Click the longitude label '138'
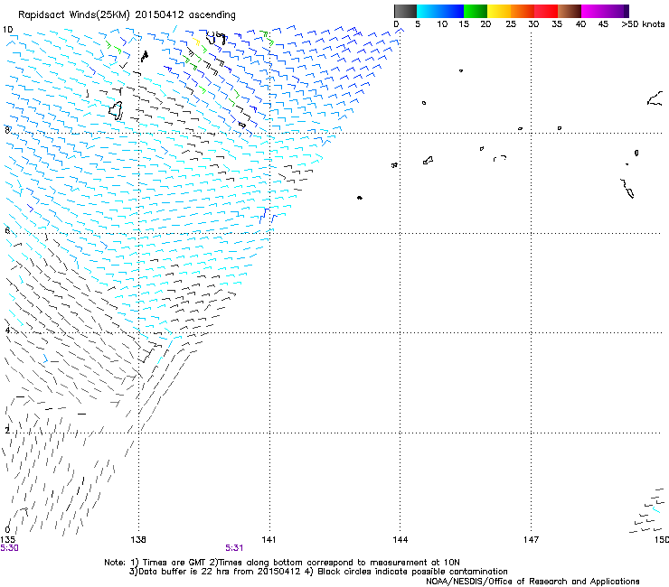Image resolution: width=669 pixels, height=587 pixels. click(x=138, y=540)
